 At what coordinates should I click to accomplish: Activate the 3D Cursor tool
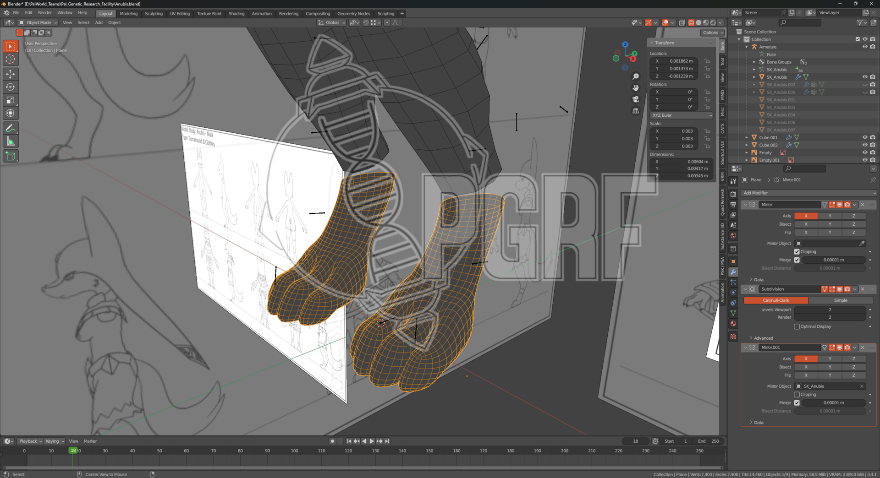click(11, 60)
